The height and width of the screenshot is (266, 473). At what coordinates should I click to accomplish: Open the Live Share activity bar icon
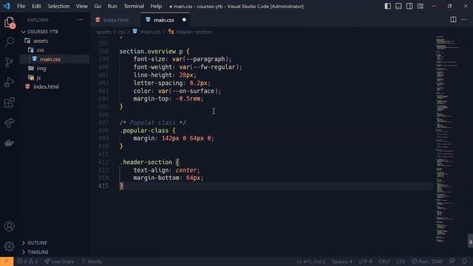pyautogui.click(x=10, y=123)
